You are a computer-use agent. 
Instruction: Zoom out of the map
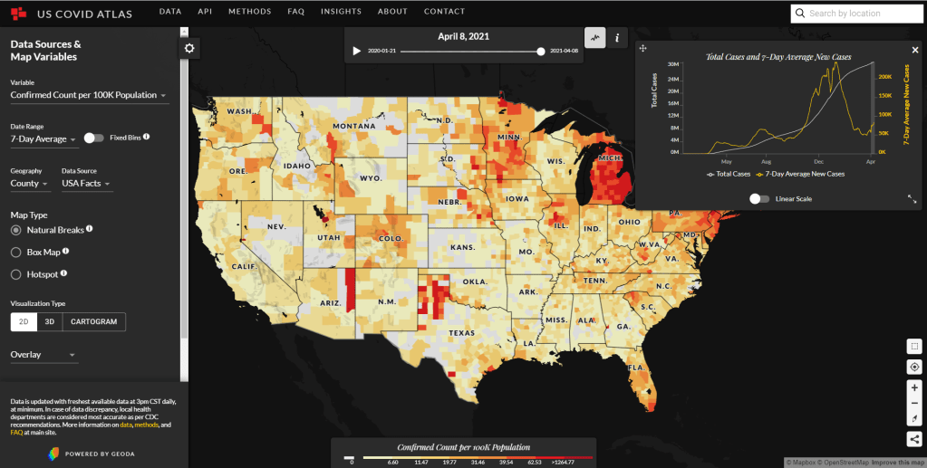tap(914, 403)
